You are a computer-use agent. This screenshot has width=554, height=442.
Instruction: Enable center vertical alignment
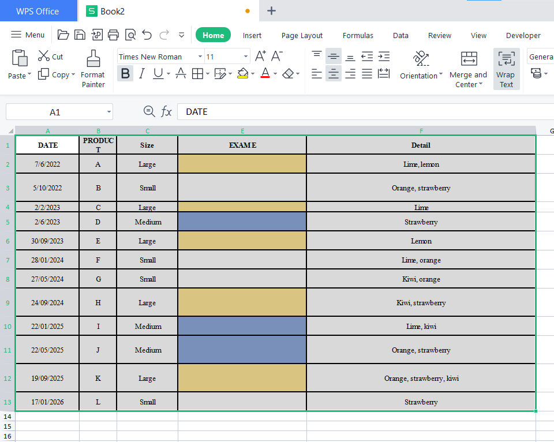(x=333, y=56)
